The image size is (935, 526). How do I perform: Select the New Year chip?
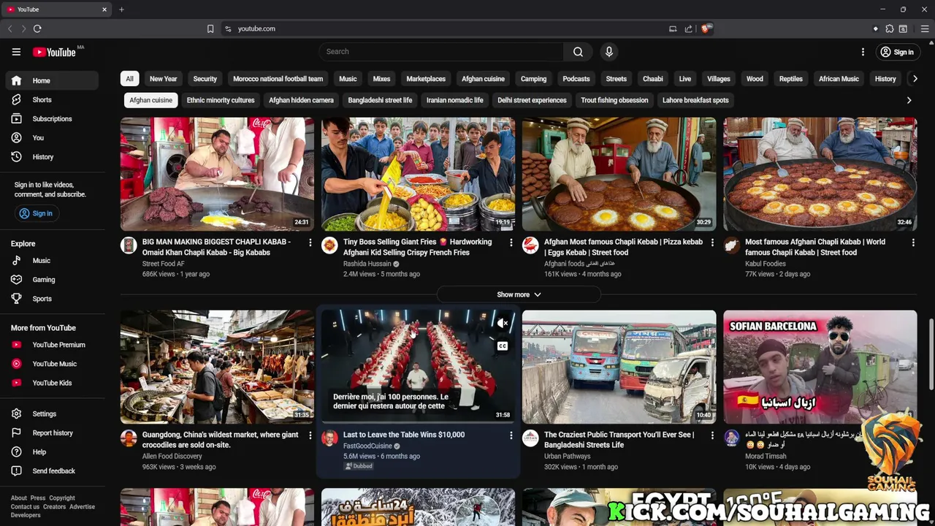pos(164,79)
